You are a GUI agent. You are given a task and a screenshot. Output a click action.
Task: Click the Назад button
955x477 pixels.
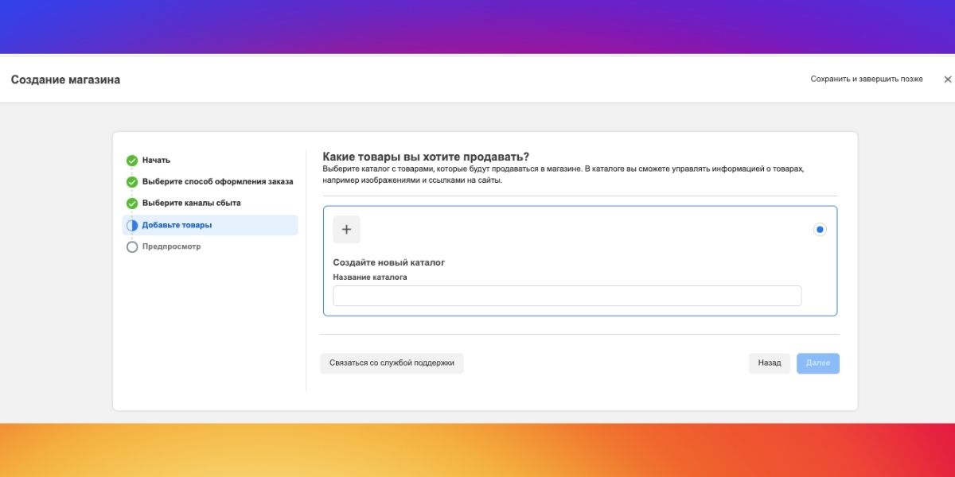770,363
